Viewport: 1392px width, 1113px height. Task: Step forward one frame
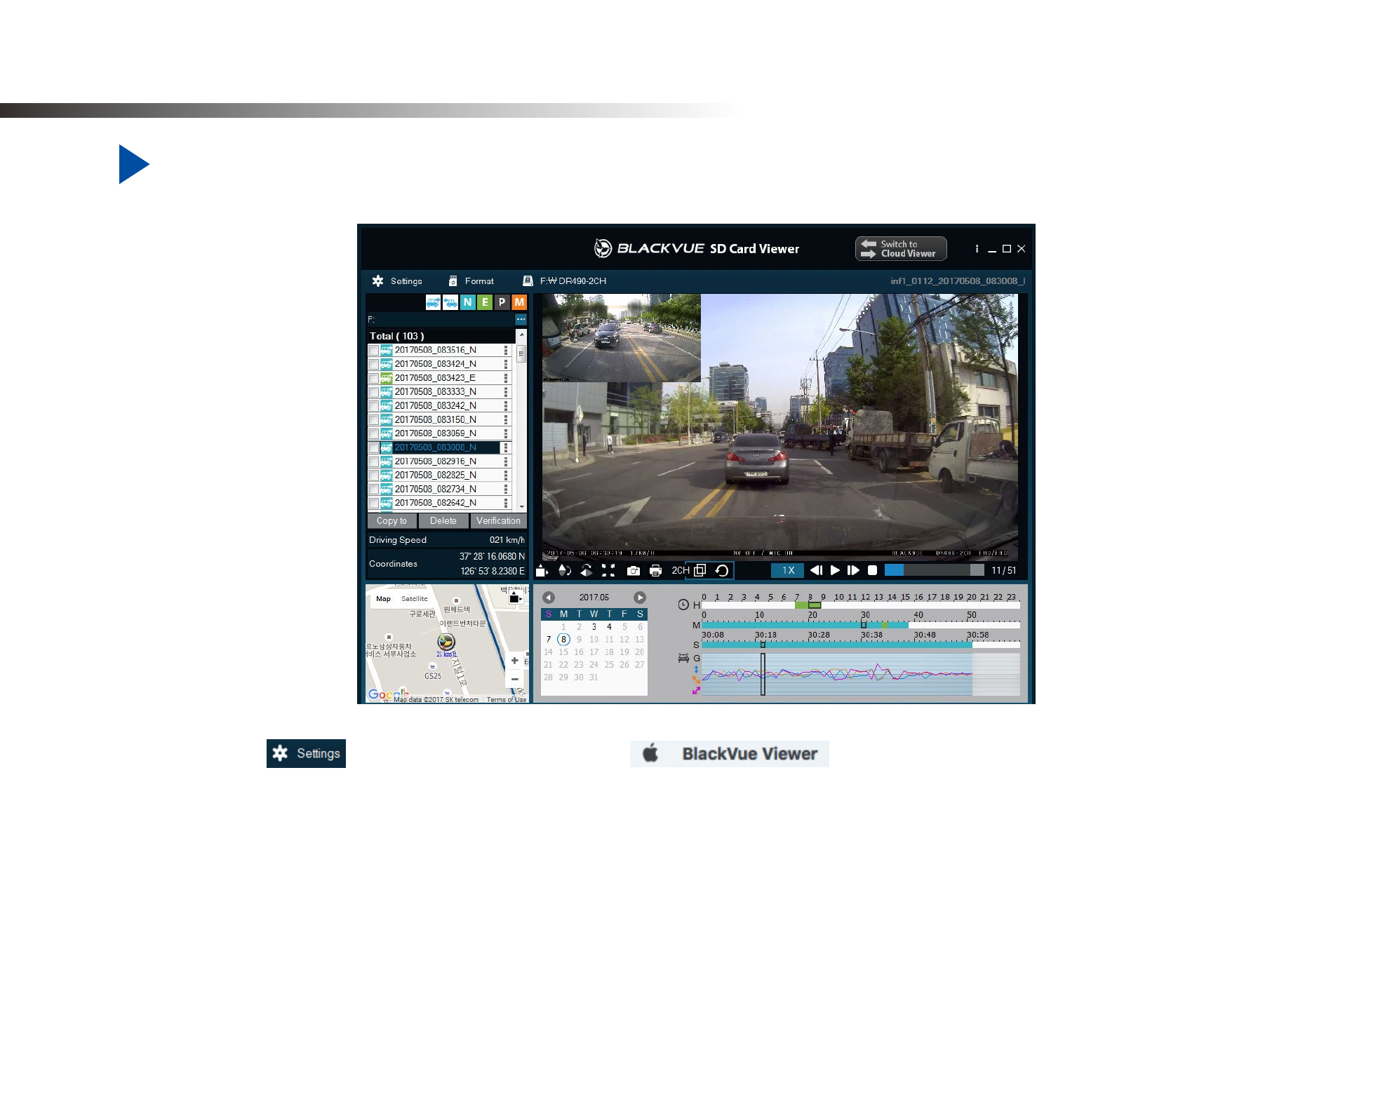(x=853, y=571)
